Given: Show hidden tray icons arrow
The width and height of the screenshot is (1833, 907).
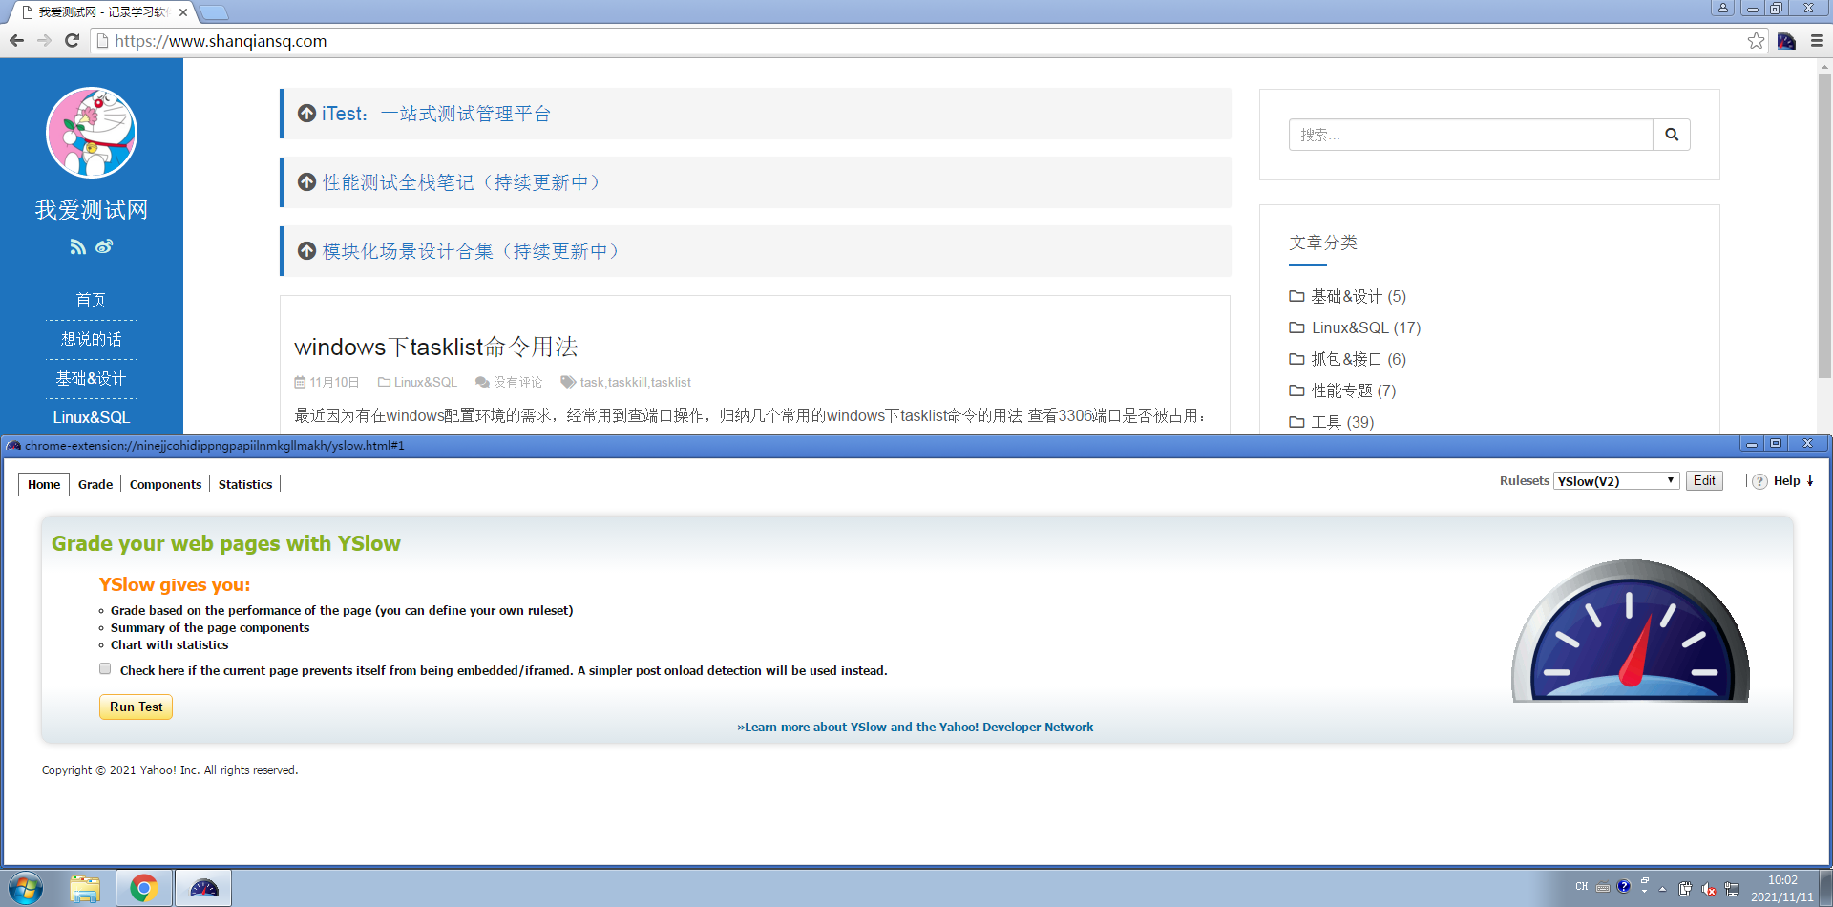Looking at the screenshot, I should (1663, 889).
